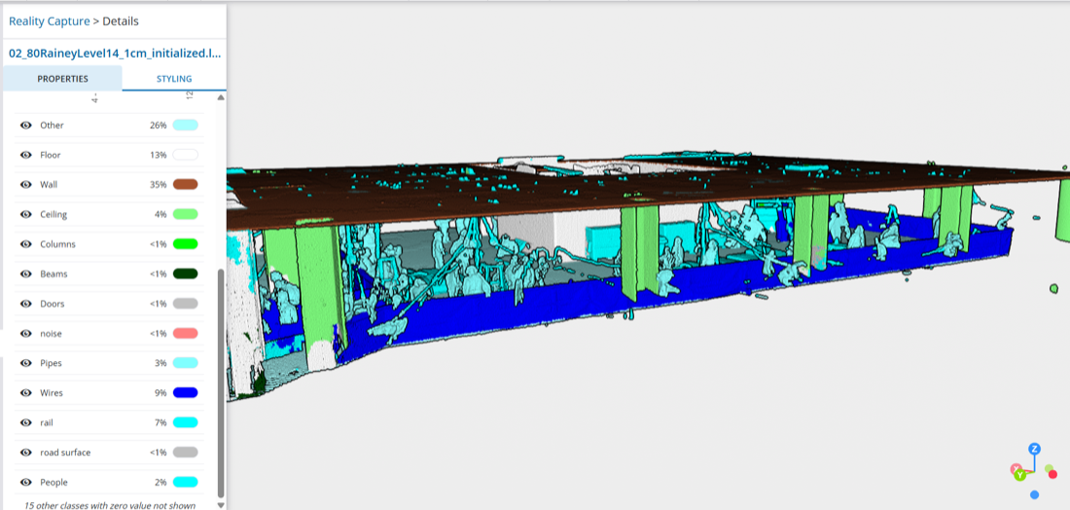The width and height of the screenshot is (1070, 510).
Task: Select the STYLING tab
Action: (x=174, y=79)
